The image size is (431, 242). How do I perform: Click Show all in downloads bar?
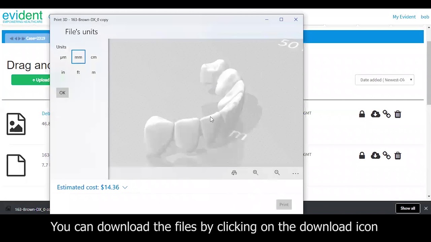click(x=408, y=208)
